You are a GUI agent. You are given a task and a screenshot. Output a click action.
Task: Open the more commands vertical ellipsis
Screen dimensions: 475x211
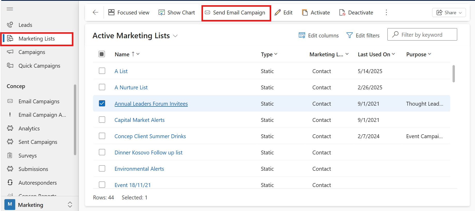(386, 12)
